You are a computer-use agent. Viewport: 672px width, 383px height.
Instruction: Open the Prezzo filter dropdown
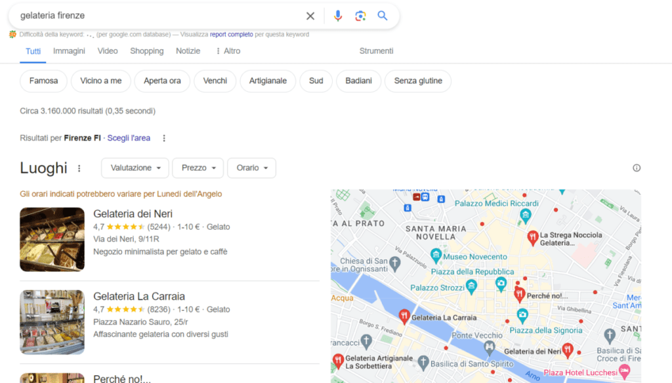tap(198, 168)
